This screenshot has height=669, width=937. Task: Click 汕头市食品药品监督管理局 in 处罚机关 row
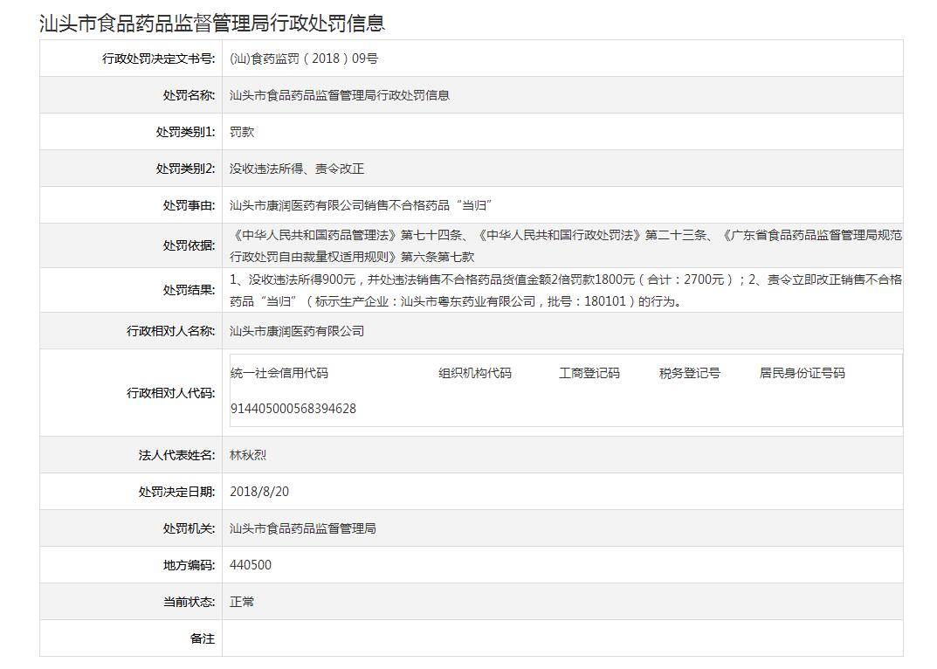click(x=302, y=528)
